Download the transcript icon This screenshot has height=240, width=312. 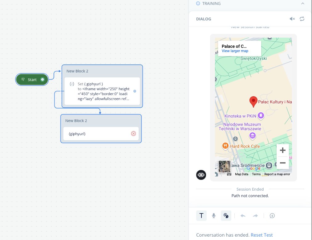(272, 216)
